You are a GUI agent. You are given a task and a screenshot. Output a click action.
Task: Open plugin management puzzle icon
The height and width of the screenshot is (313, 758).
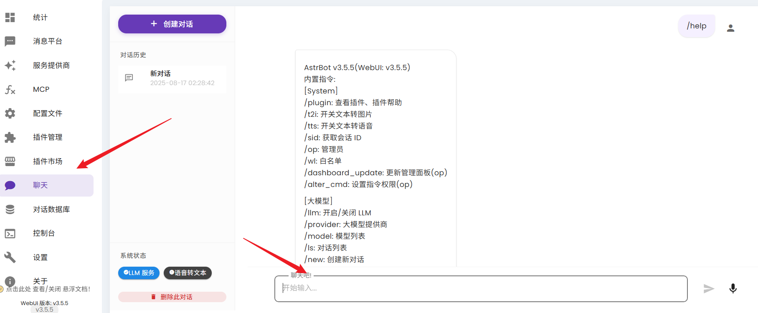tap(10, 137)
